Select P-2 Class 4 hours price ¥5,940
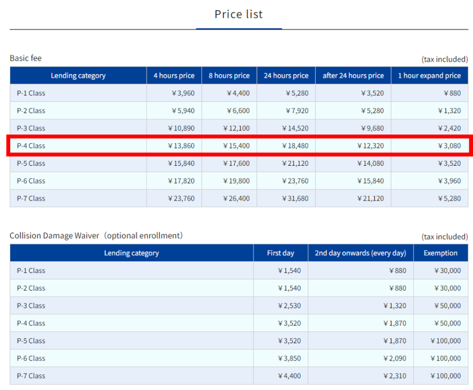The image size is (473, 390). pos(183,111)
